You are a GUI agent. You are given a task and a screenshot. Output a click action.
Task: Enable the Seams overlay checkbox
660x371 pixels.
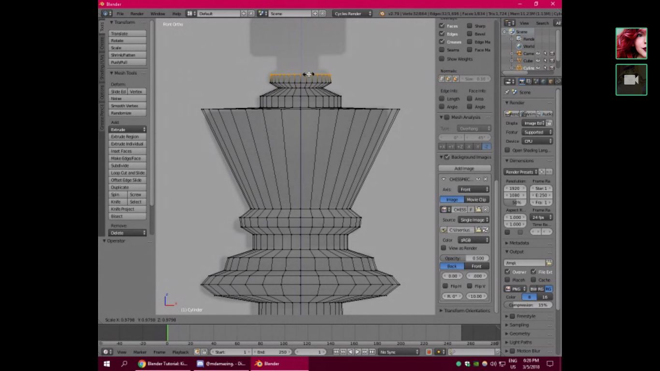click(442, 50)
